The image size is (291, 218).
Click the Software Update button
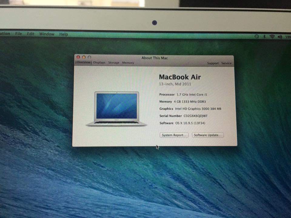click(x=208, y=135)
